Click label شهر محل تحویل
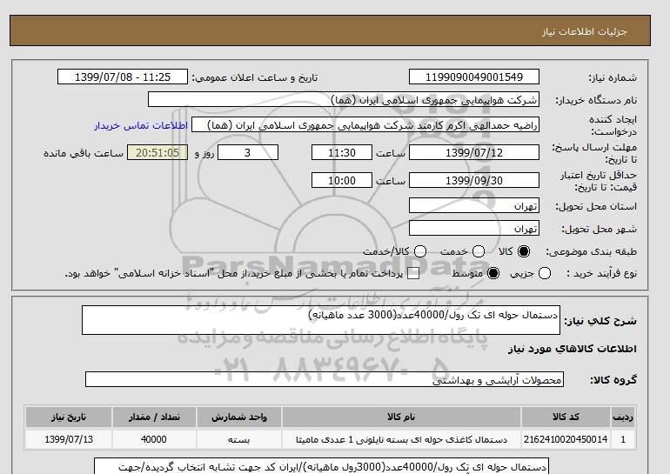This screenshot has height=474, width=670. pos(599,229)
